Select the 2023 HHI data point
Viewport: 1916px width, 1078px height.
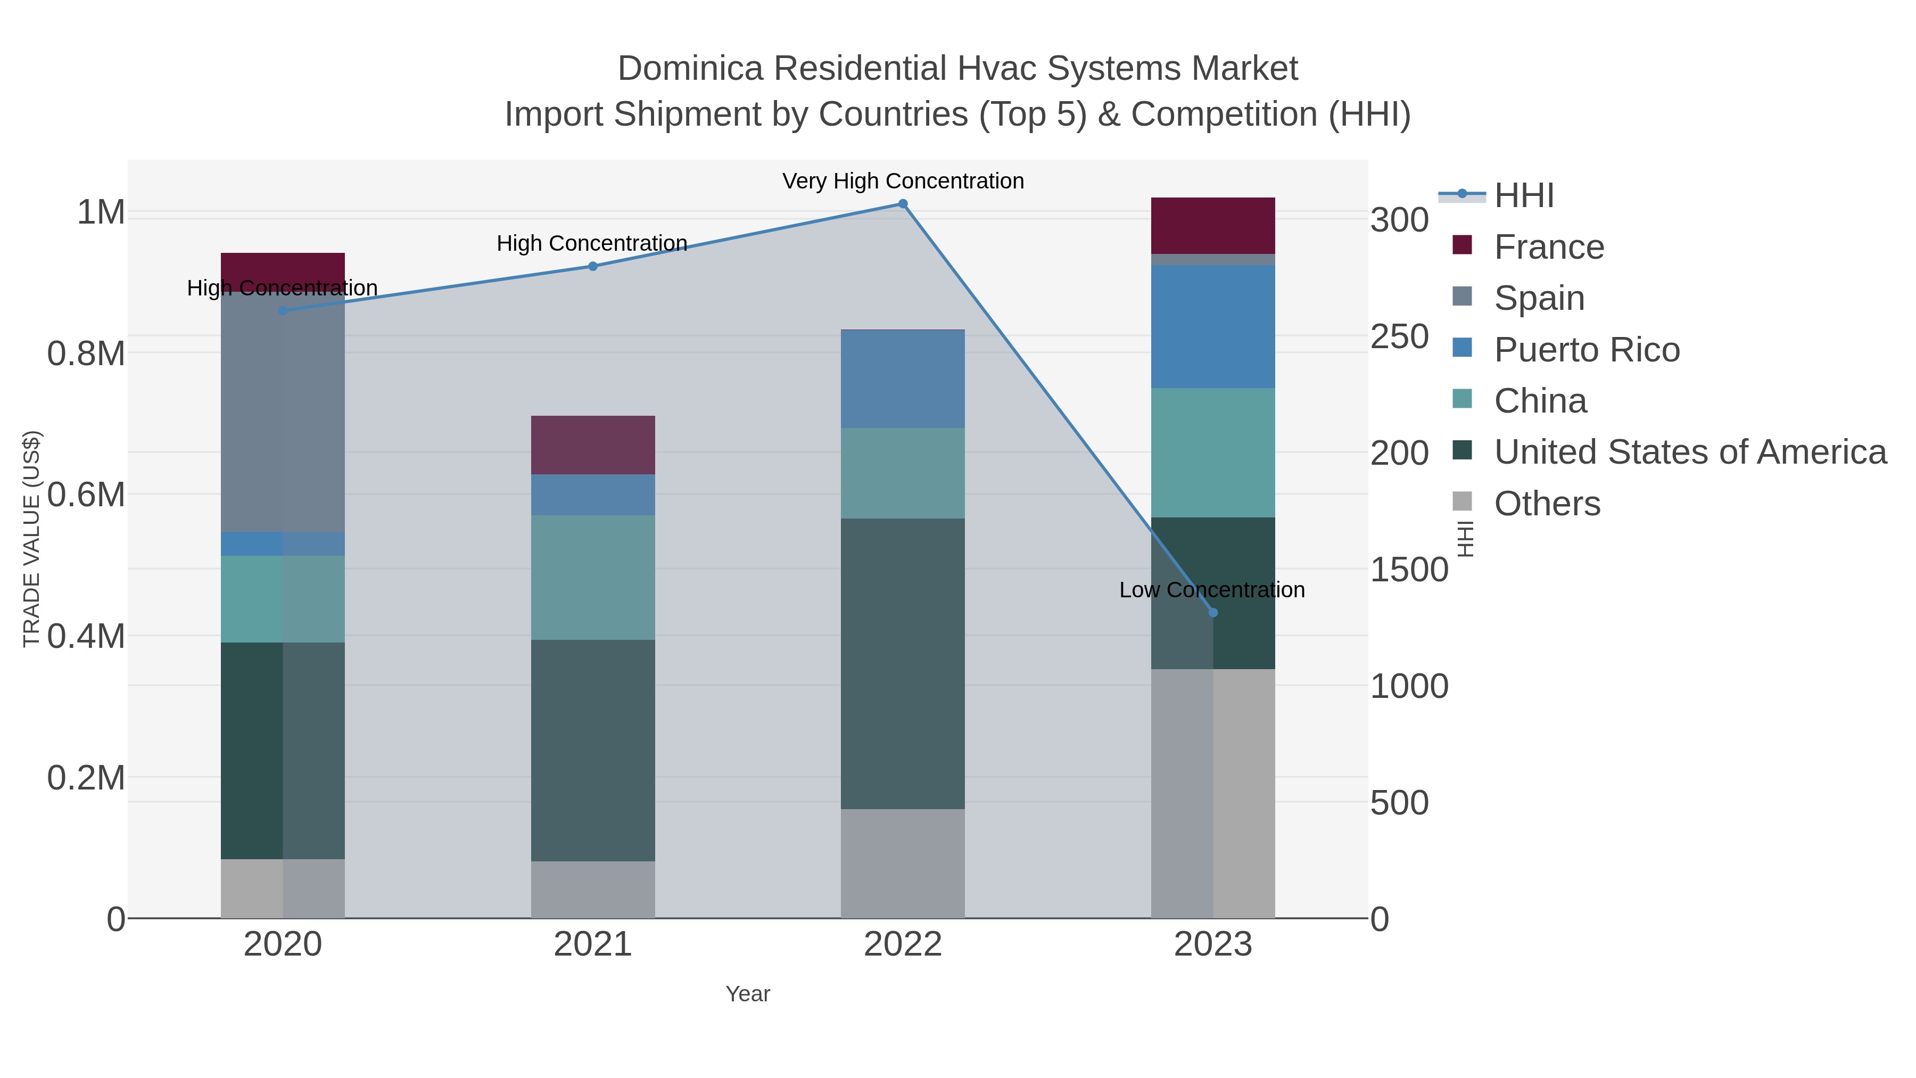[x=1213, y=613]
